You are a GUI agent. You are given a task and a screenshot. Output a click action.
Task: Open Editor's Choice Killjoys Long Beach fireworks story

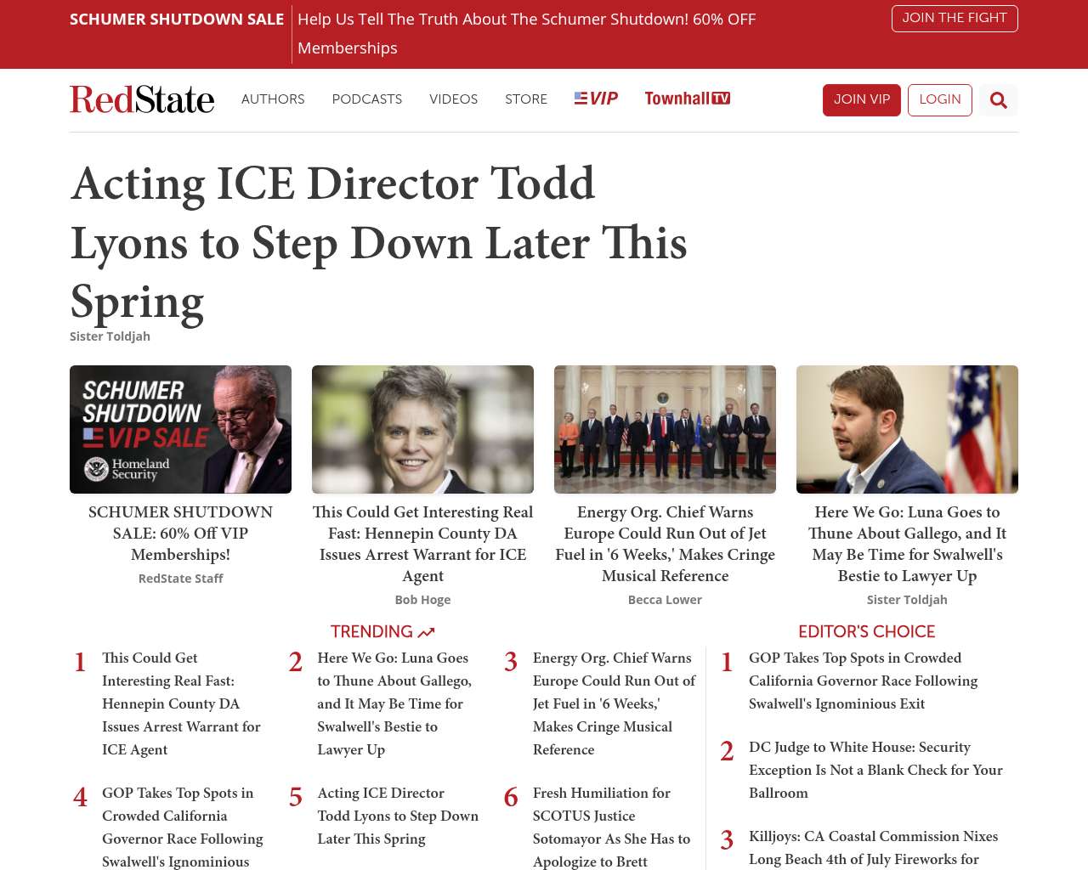[873, 848]
